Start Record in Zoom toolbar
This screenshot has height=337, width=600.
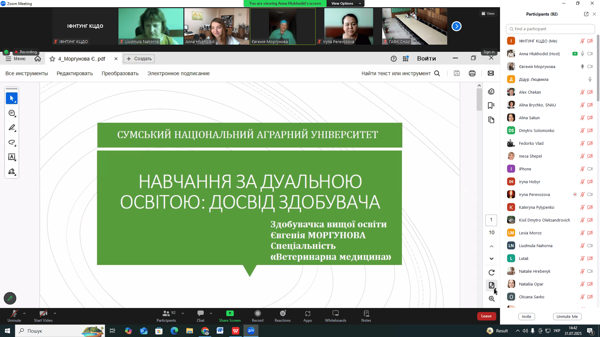coord(257,316)
